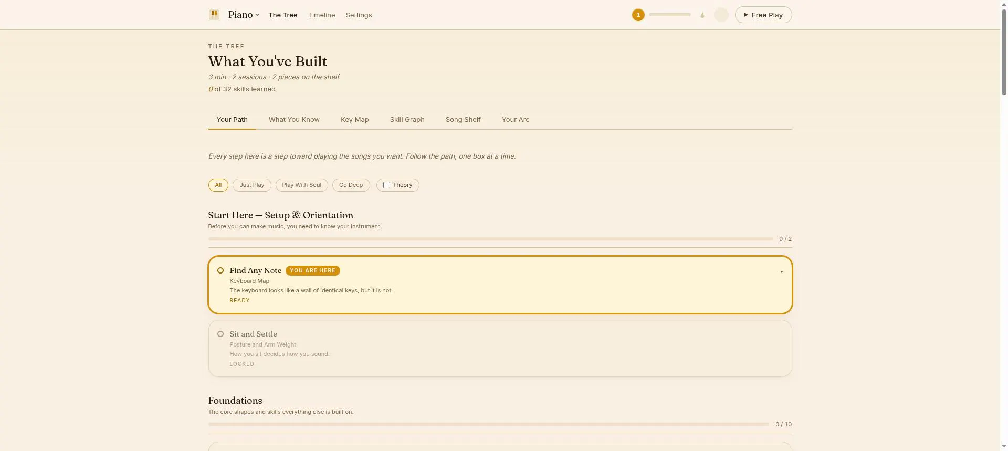
Task: Start Free Play
Action: coord(763,15)
